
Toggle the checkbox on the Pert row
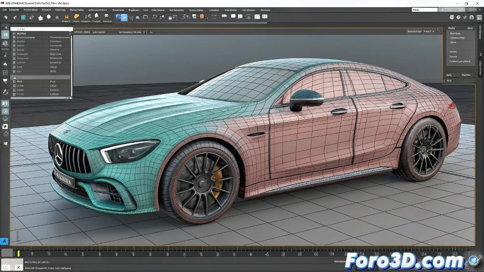[14, 81]
